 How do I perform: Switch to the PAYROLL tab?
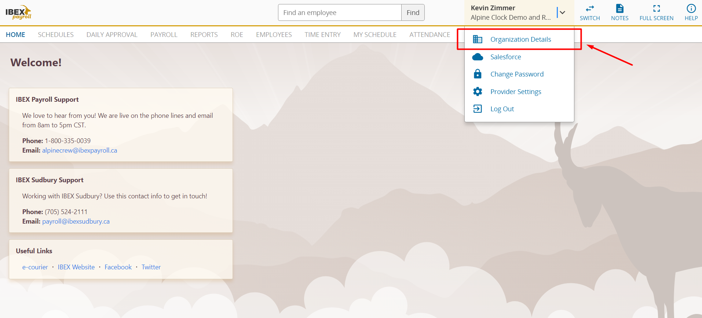click(x=164, y=35)
